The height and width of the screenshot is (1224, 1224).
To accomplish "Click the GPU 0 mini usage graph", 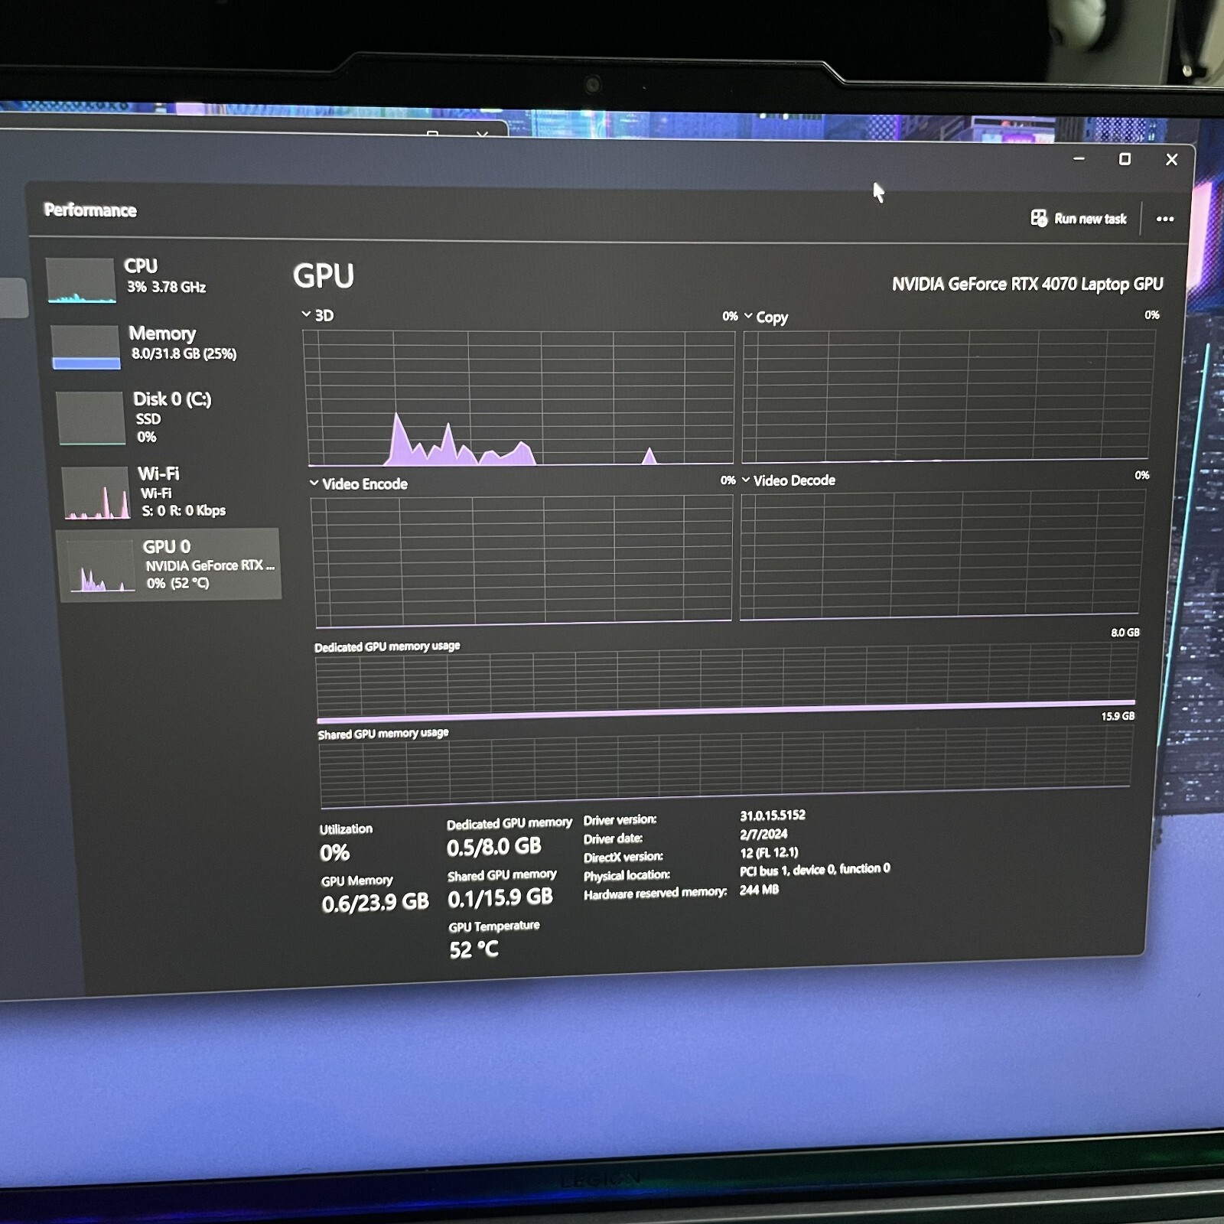I will click(x=103, y=567).
